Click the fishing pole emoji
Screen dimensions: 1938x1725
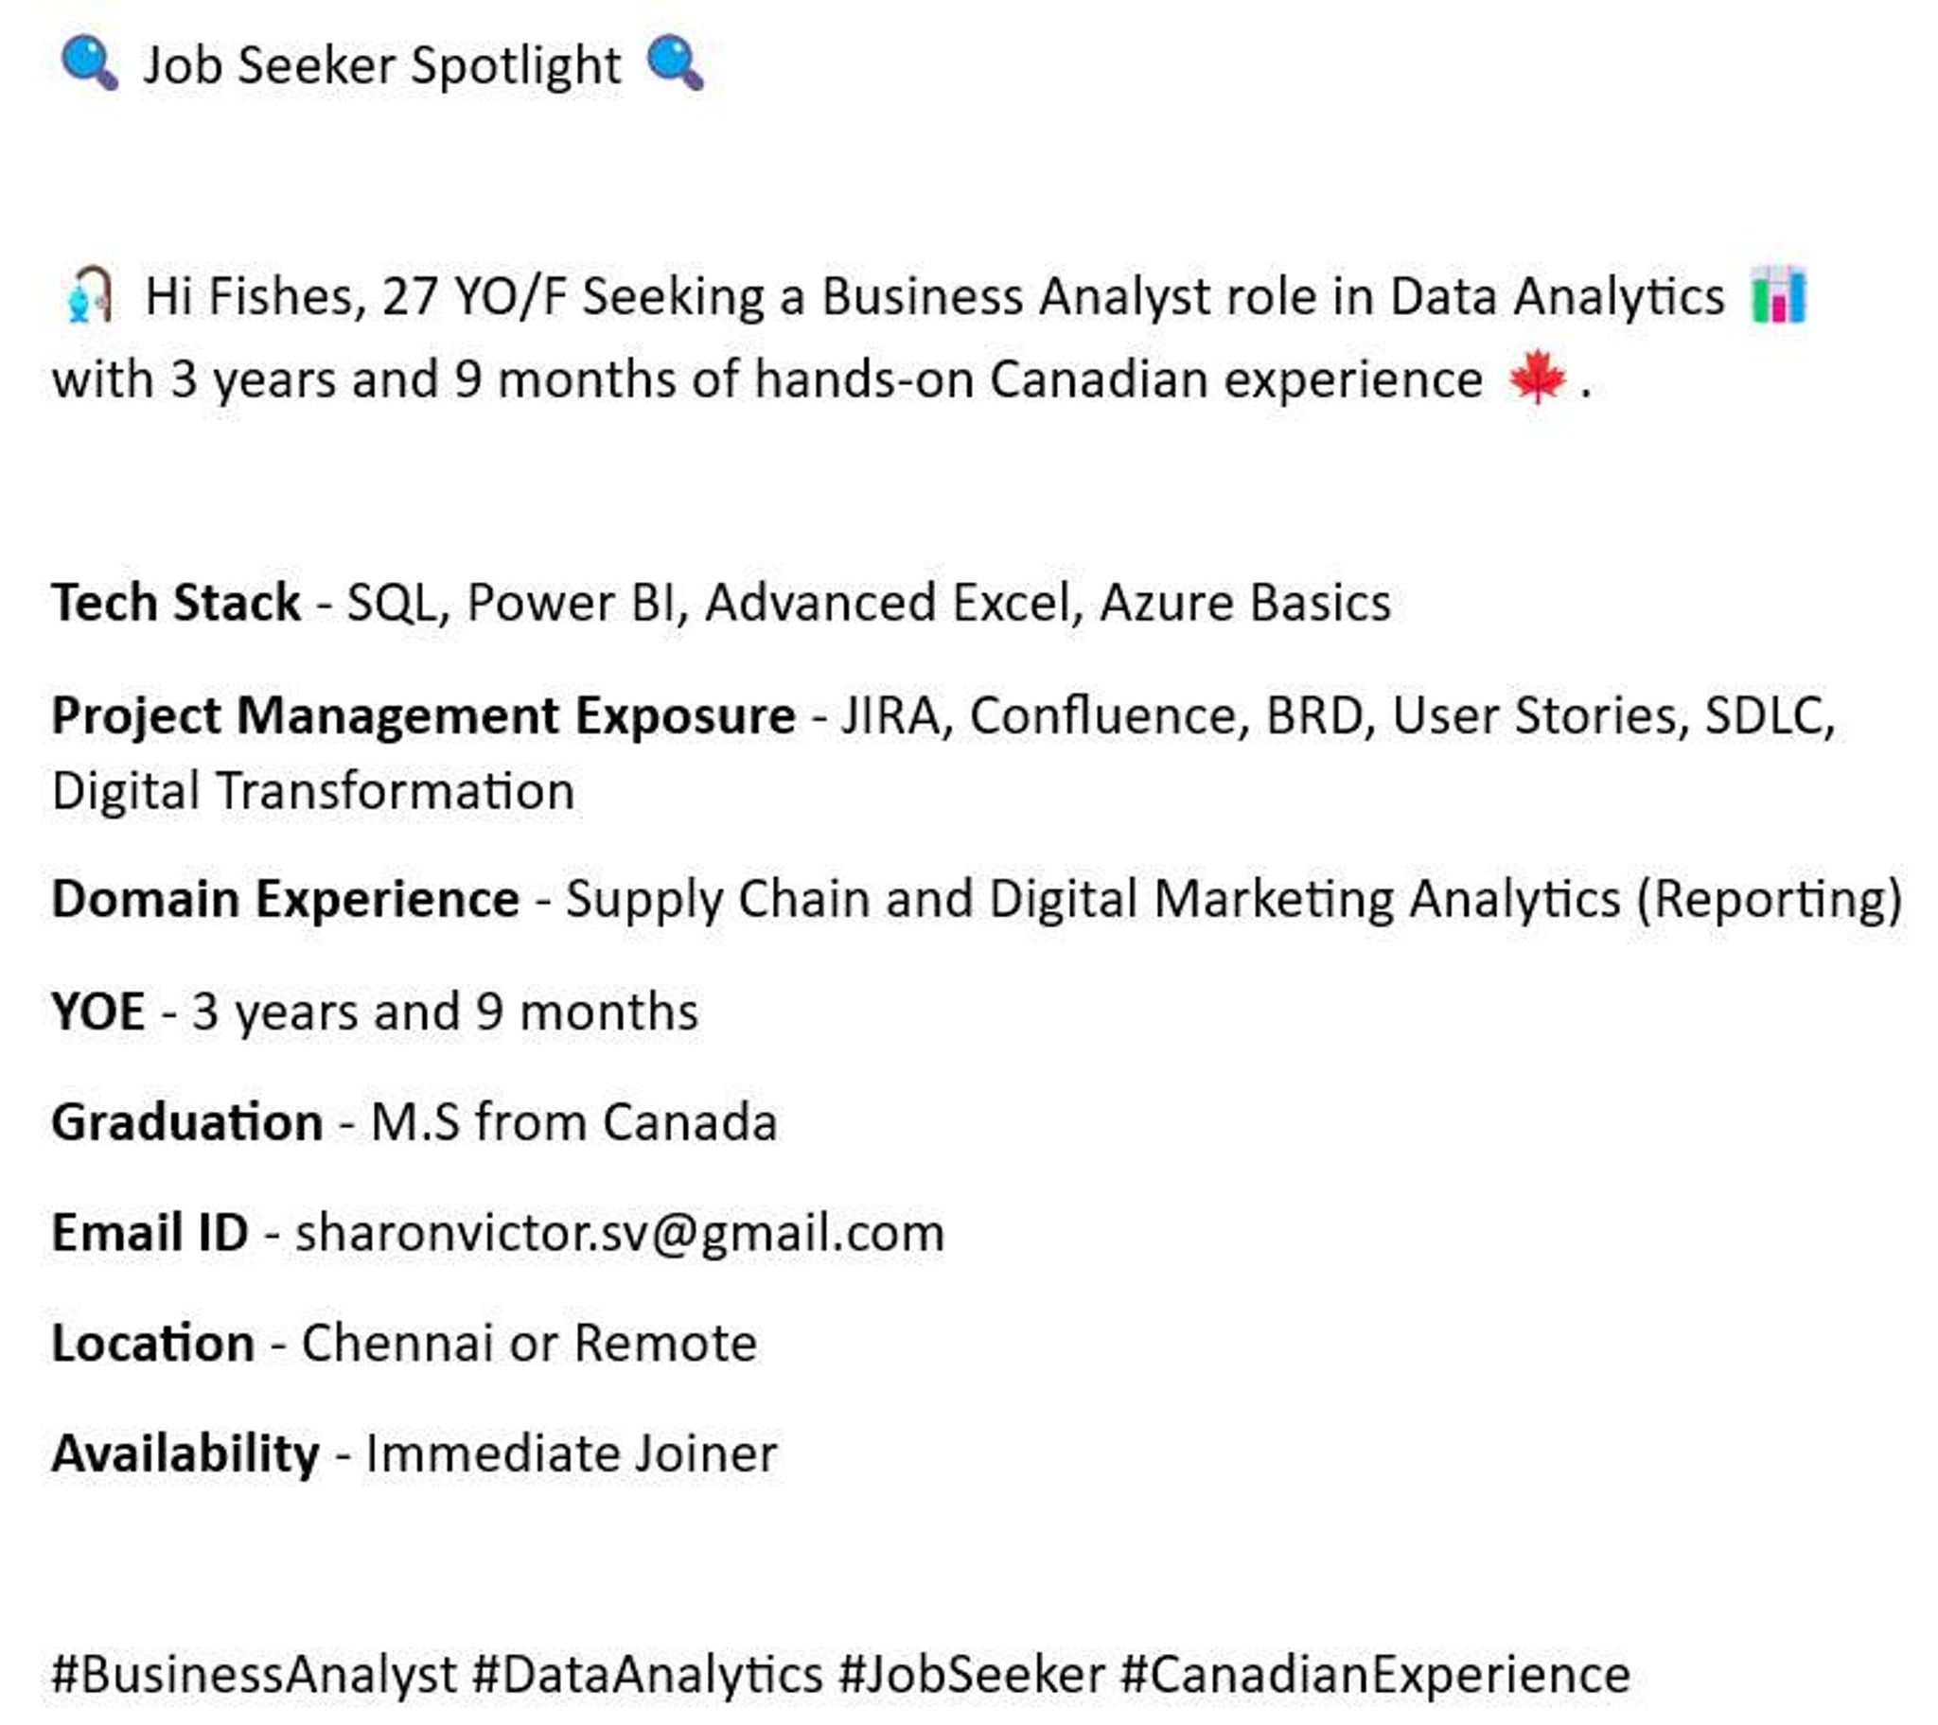[x=90, y=296]
